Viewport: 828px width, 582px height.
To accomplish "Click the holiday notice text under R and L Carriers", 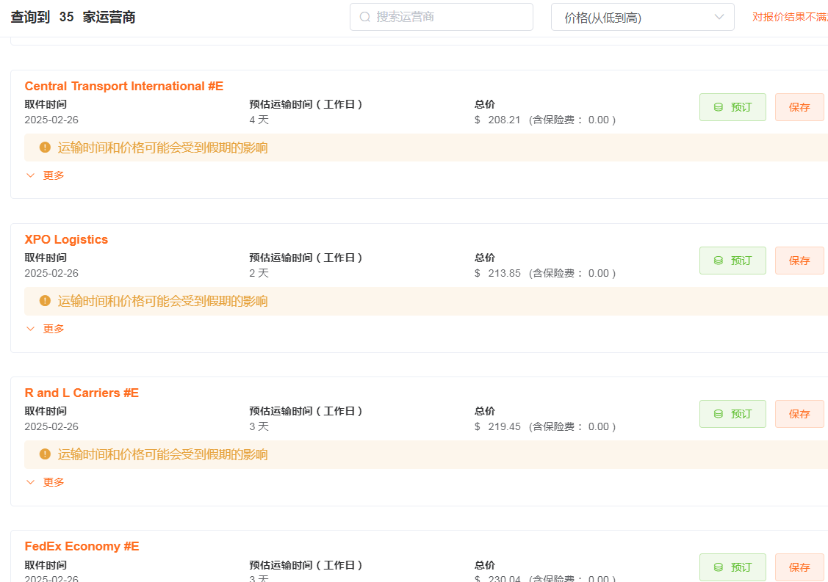I will [162, 455].
